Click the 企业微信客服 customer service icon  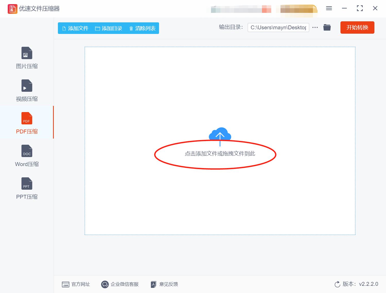105,284
